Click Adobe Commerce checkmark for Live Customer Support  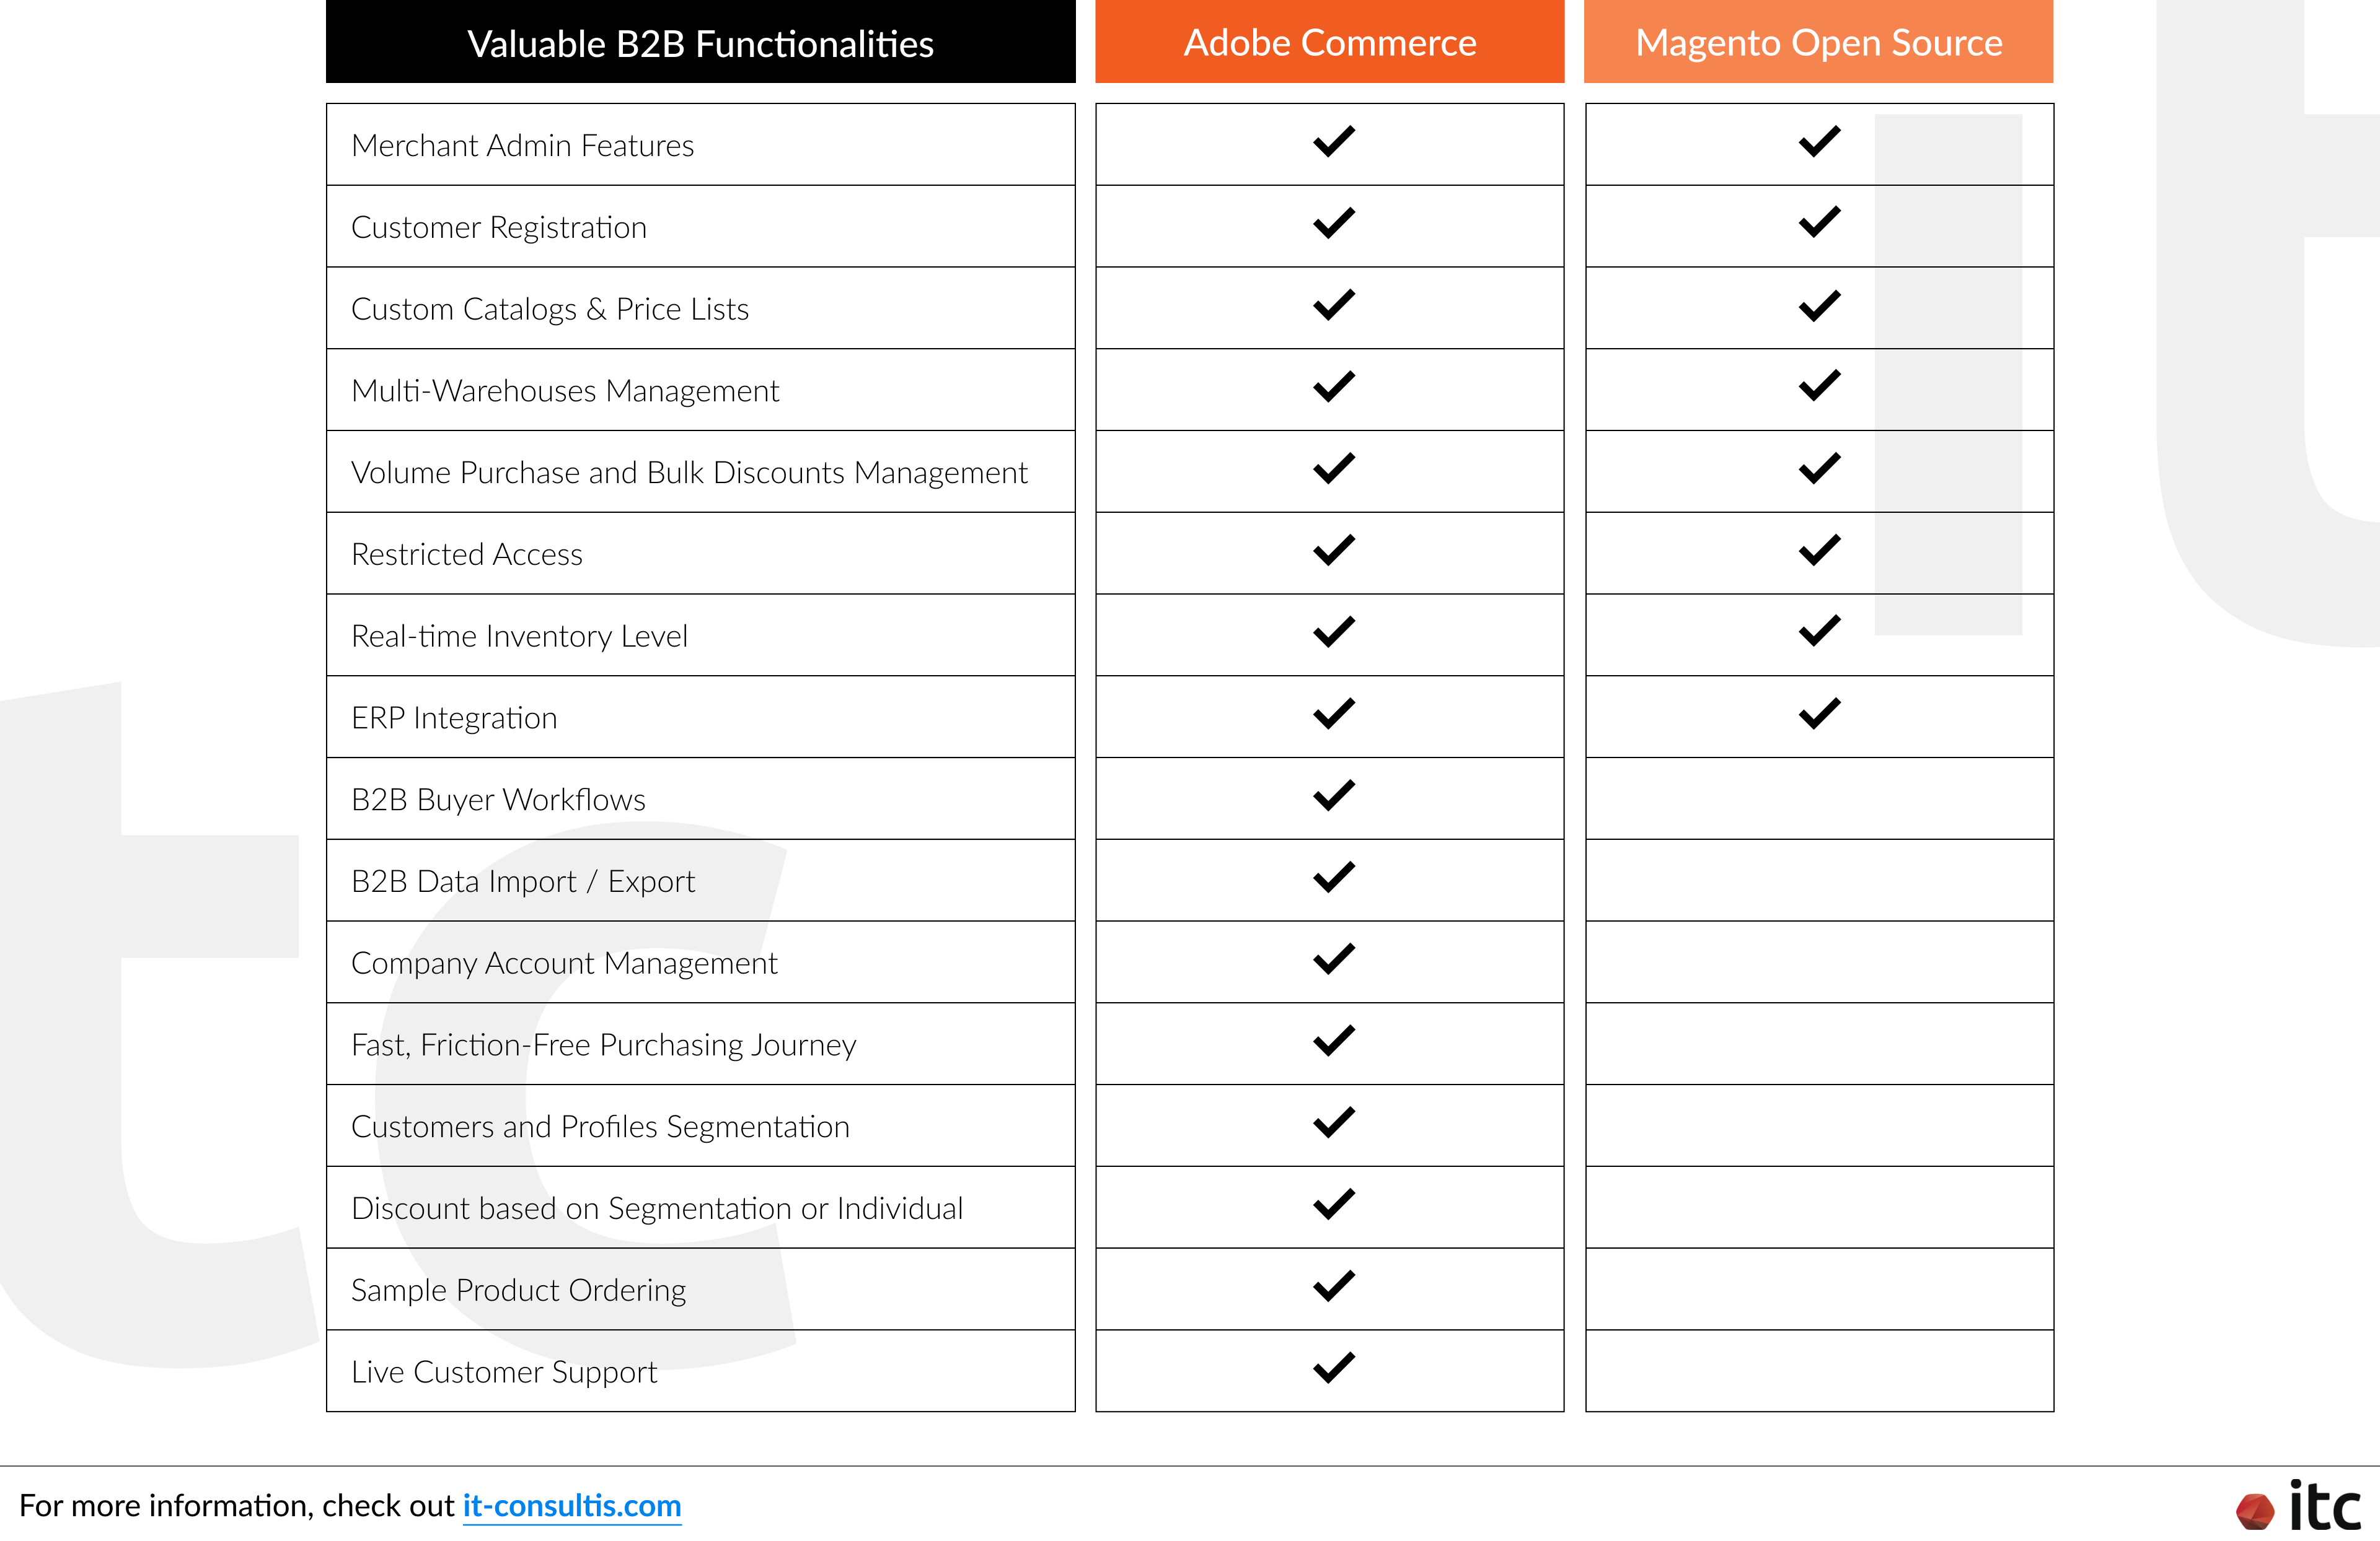1334,1367
